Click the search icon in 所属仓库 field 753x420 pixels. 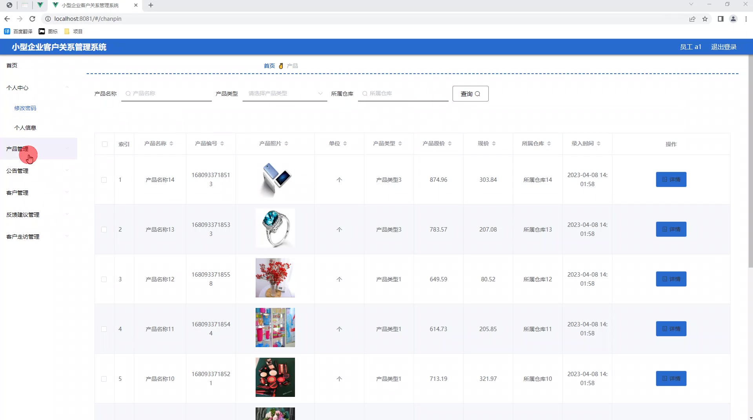pos(365,93)
